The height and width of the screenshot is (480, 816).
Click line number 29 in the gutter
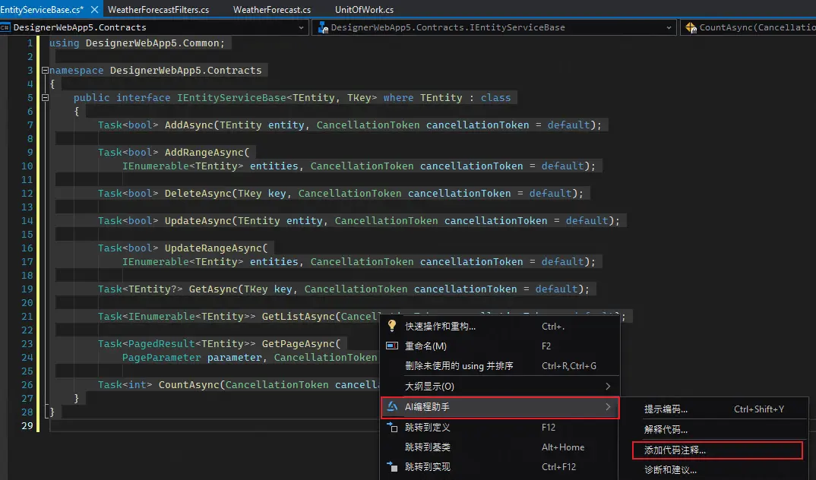coord(27,425)
